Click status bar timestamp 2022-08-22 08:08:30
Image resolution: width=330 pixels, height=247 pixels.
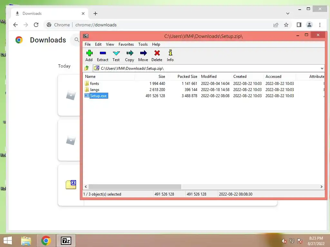[236, 194]
